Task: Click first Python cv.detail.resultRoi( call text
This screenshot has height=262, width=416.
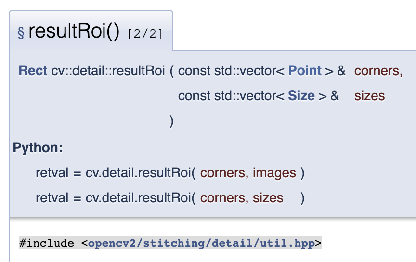Action: click(x=141, y=173)
